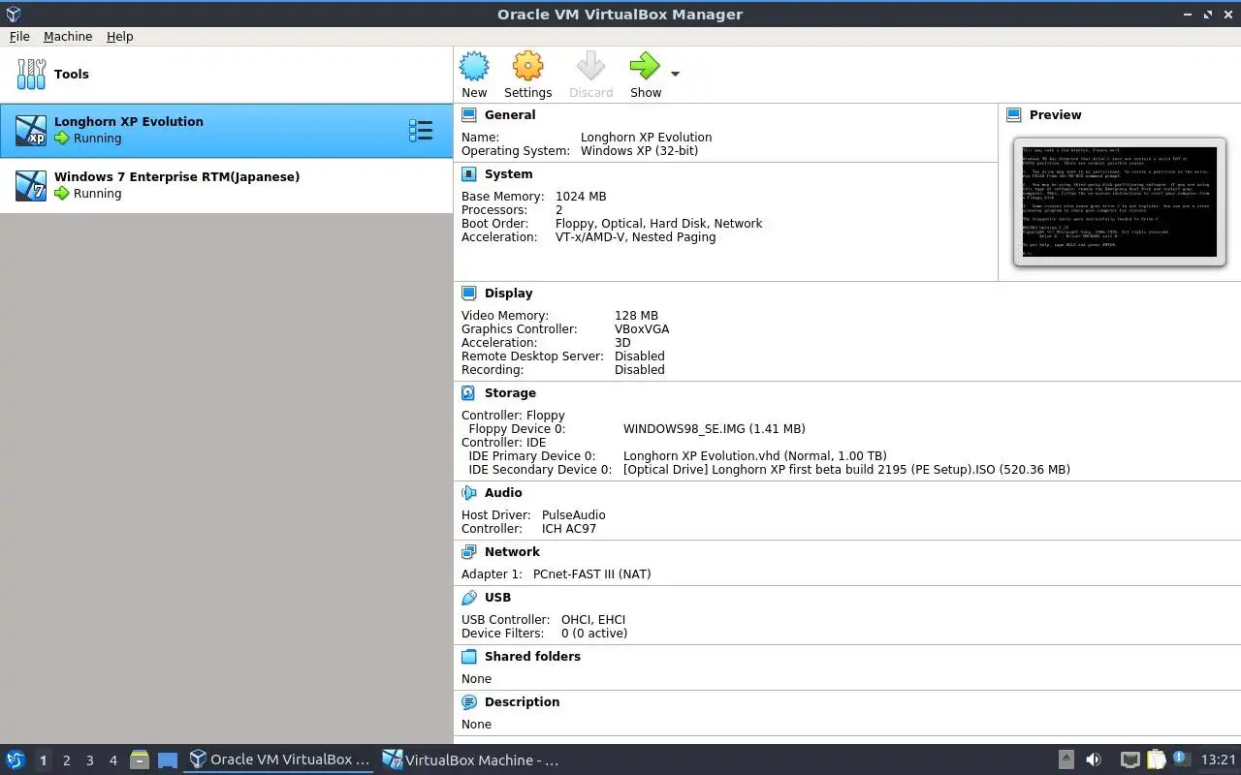
Task: Click the Optical Drive ISO entry
Action: [846, 469]
